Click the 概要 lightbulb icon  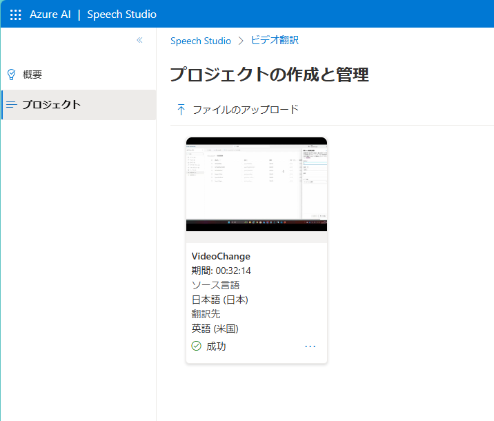point(11,75)
